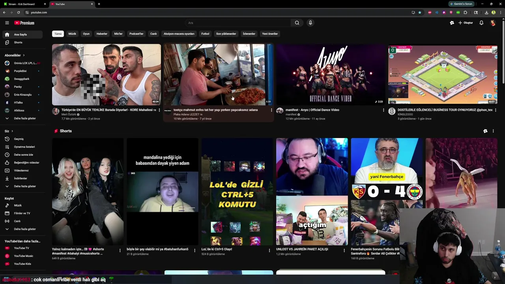Open Onivia LCK LPL subscription channel
Viewport: 505px width, 284px height.
22,63
